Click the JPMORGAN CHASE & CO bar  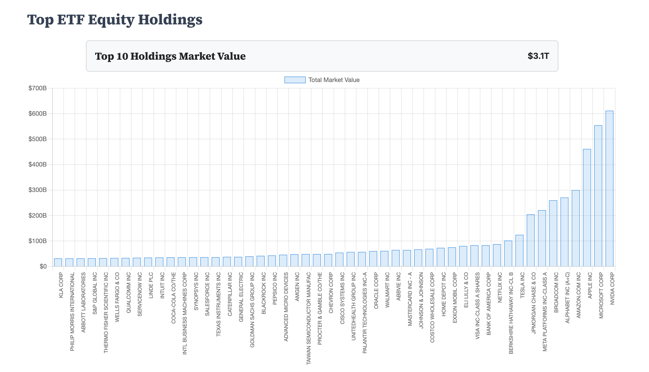click(x=531, y=240)
